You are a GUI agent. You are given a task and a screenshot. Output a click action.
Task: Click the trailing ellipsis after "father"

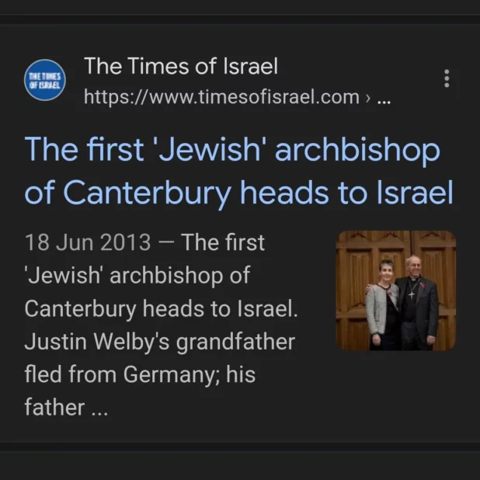click(99, 407)
